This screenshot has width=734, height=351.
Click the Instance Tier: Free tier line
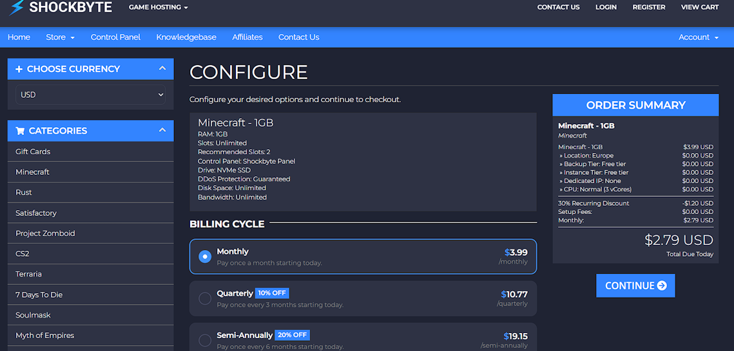click(x=635, y=173)
